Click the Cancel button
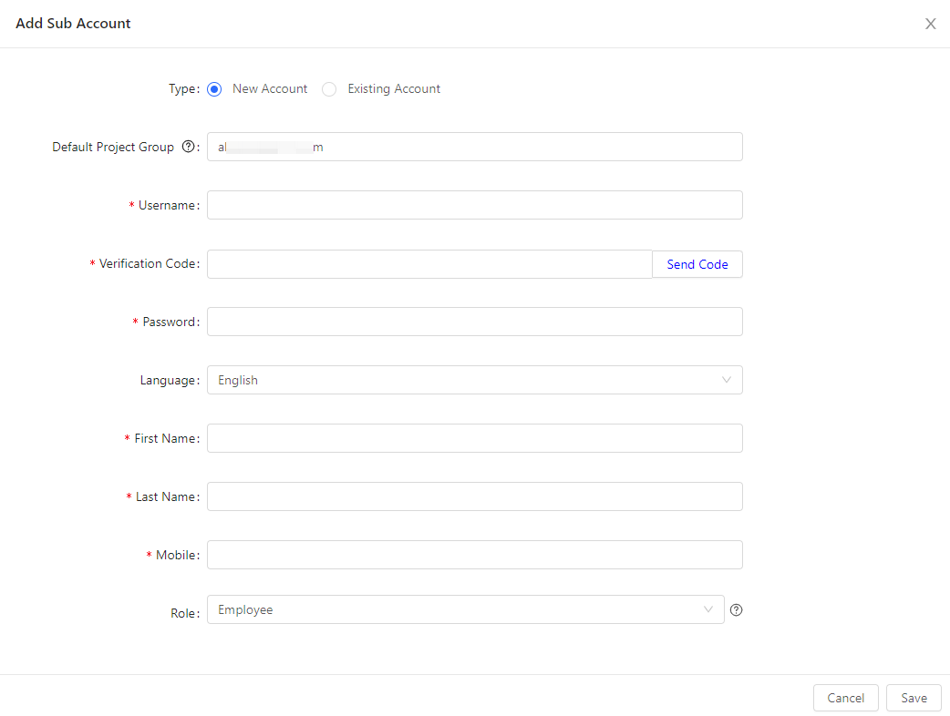 [x=845, y=698]
